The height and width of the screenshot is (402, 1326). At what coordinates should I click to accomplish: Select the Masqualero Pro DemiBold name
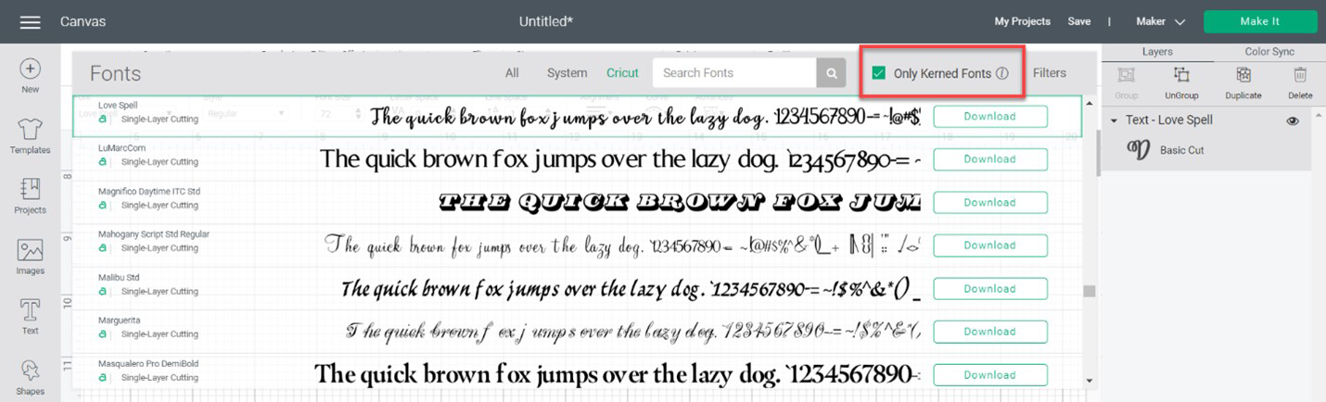[148, 364]
